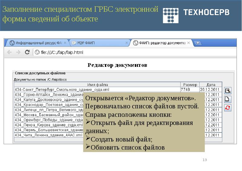
Task: Click the open file for editing icon
Action: pos(227,91)
